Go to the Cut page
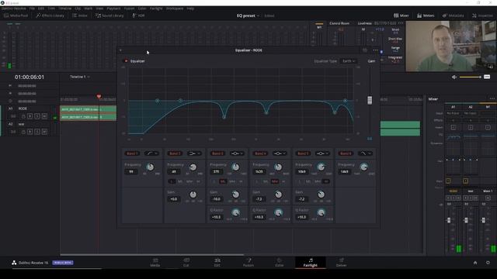 (x=186, y=262)
